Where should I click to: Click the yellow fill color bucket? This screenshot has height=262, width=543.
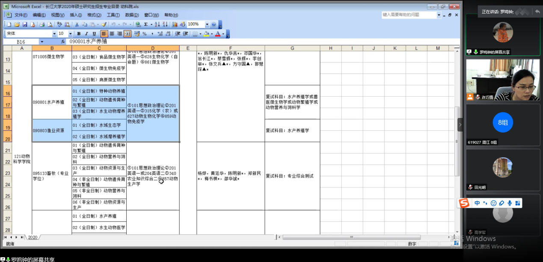tap(206, 34)
